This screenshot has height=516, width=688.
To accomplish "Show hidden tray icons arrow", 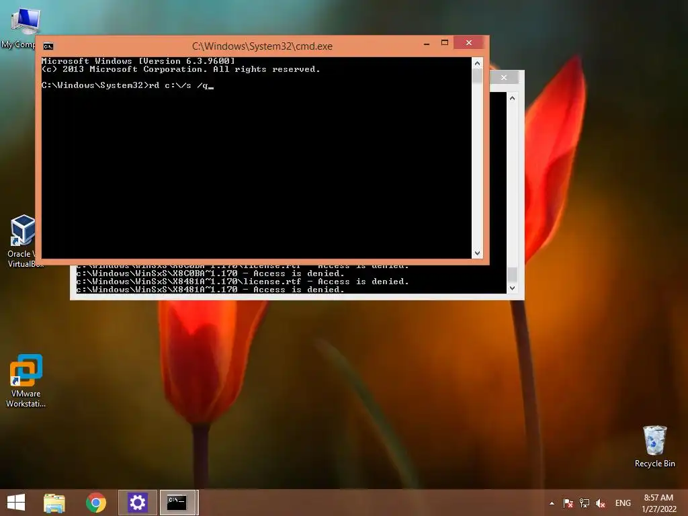I will [x=552, y=503].
